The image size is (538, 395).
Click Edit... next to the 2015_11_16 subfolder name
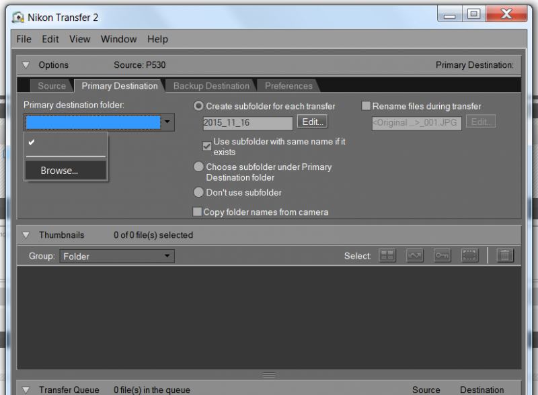[x=312, y=122]
